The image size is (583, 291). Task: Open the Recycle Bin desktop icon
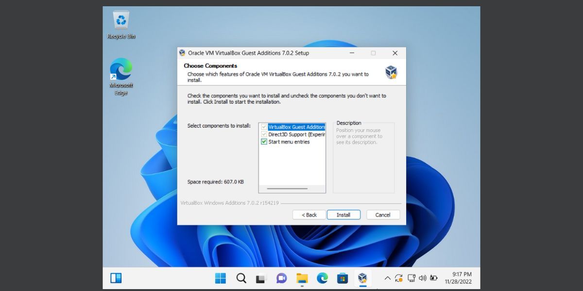[x=121, y=25]
